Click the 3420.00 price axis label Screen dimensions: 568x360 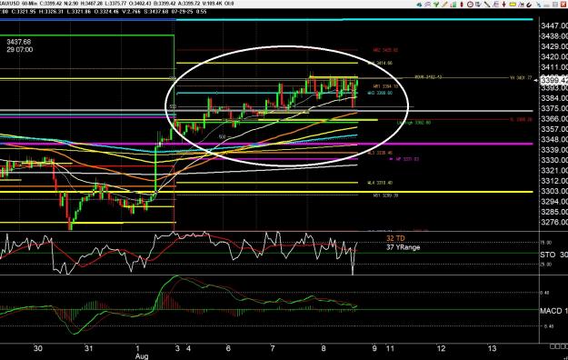554,57
